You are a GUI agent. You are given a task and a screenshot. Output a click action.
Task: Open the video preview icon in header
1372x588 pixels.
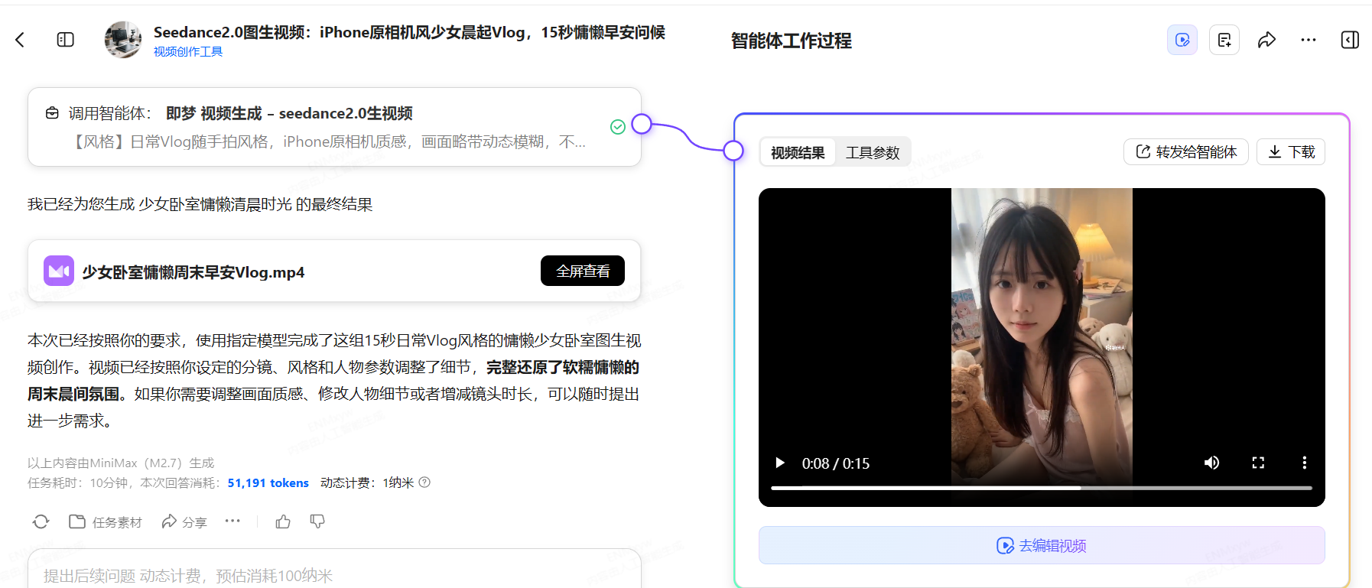pyautogui.click(x=1182, y=40)
